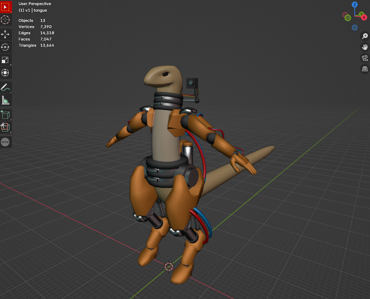Pick the Scale tool
The height and width of the screenshot is (299, 370).
(x=5, y=60)
